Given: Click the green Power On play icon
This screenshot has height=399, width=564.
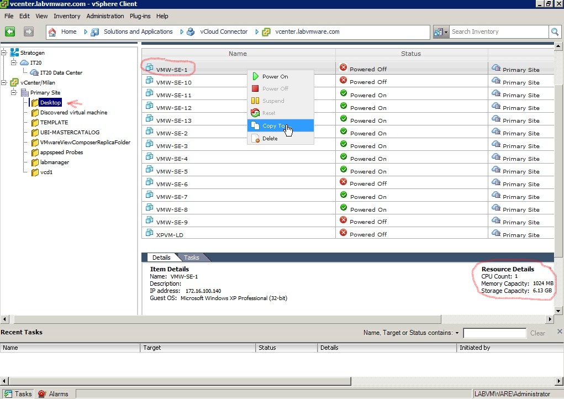Looking at the screenshot, I should click(255, 76).
